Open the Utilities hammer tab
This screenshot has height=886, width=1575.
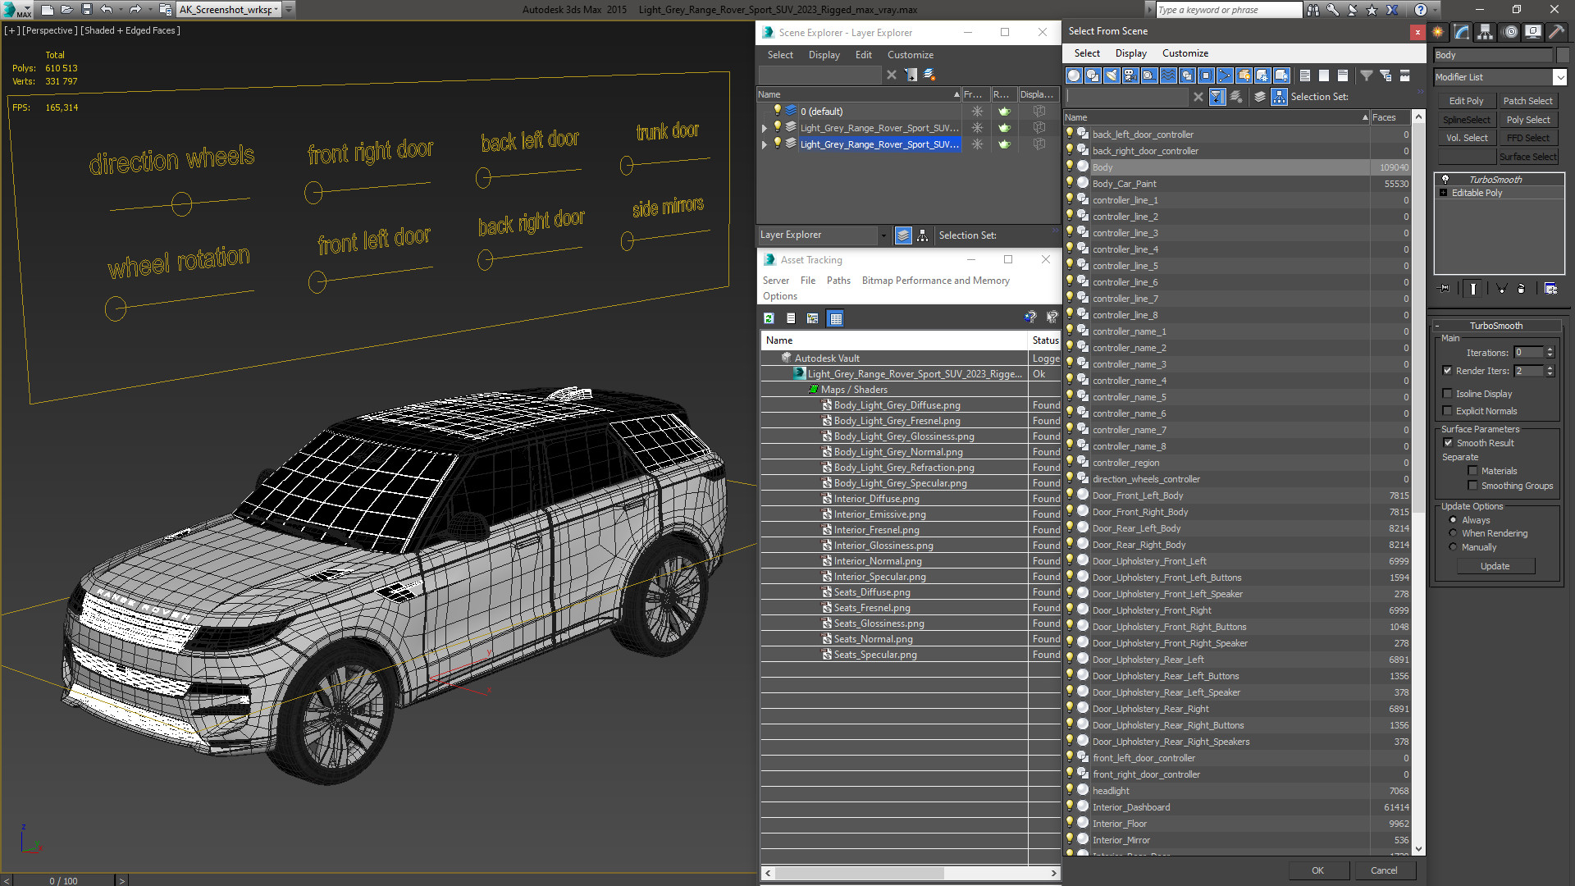1556,32
